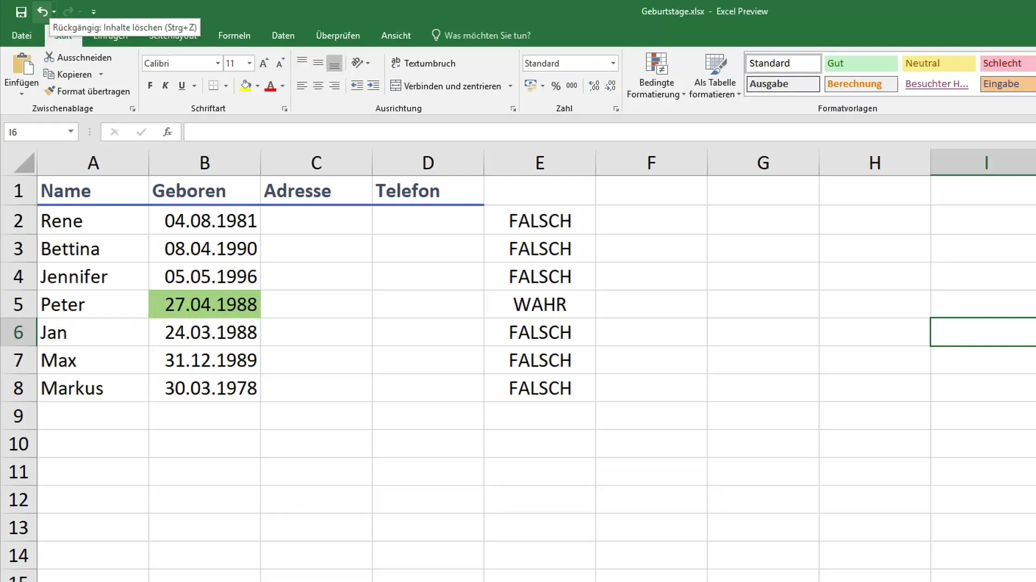Viewport: 1036px width, 582px height.
Task: Apply percent style format
Action: point(556,86)
